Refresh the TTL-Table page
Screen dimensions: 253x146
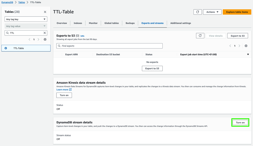(x=197, y=12)
